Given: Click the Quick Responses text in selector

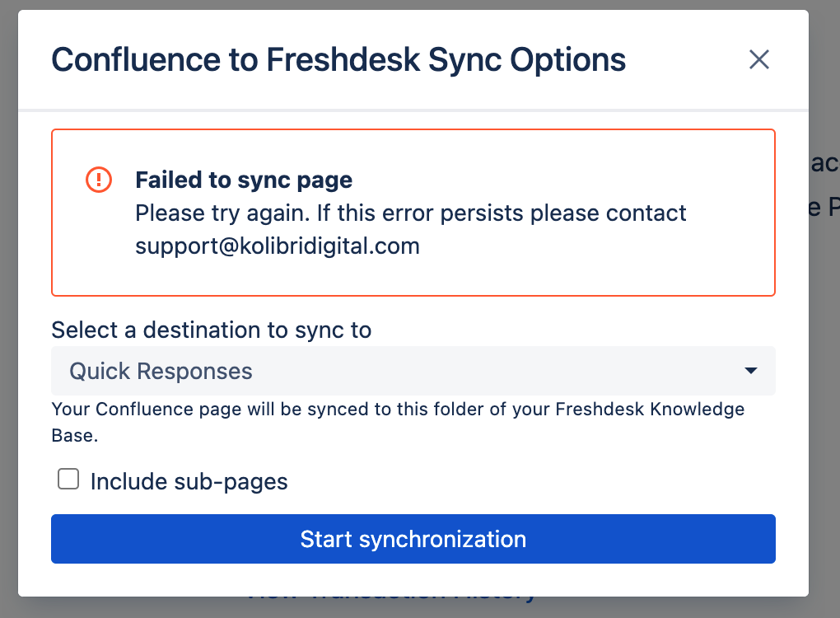Looking at the screenshot, I should [x=161, y=371].
